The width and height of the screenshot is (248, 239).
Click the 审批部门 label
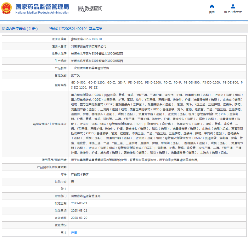(x=60, y=196)
